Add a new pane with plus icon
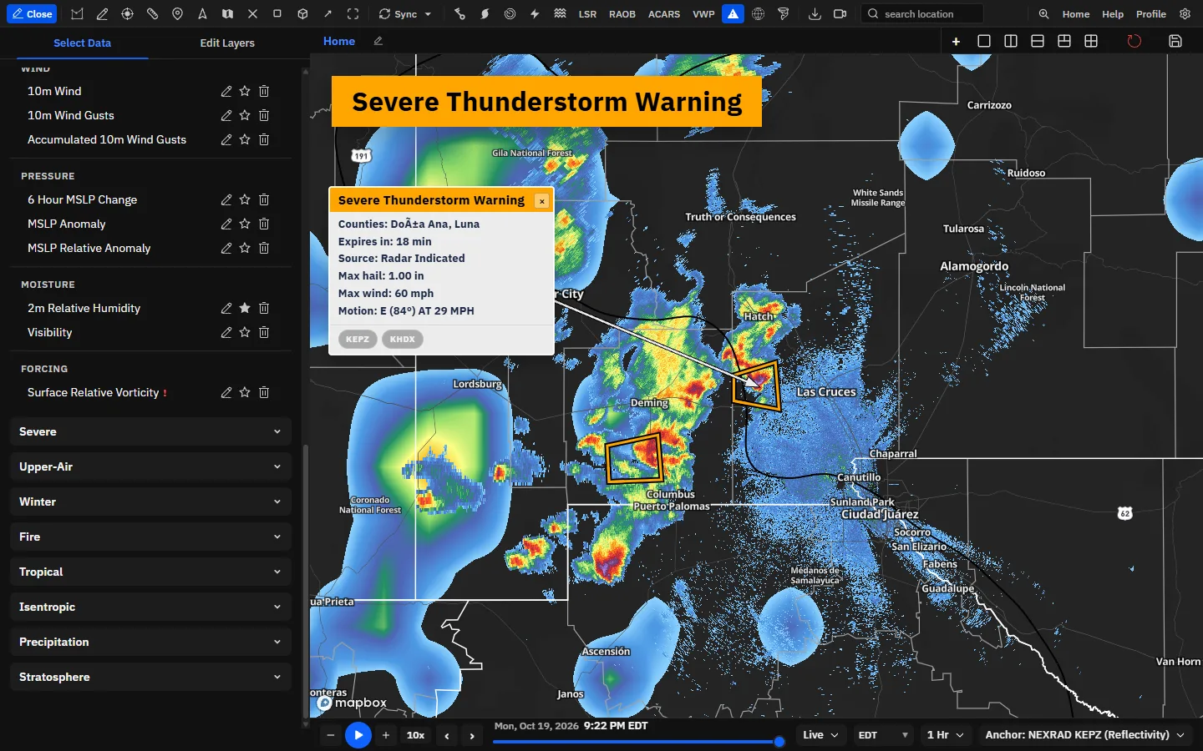 957,41
